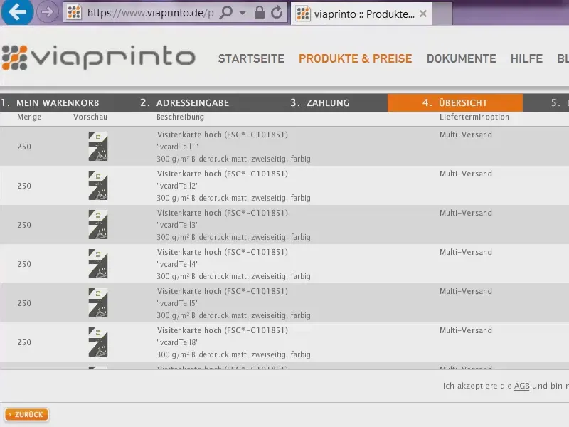This screenshot has width=569, height=427.
Task: Go to Startseite menu item
Action: pyautogui.click(x=251, y=58)
